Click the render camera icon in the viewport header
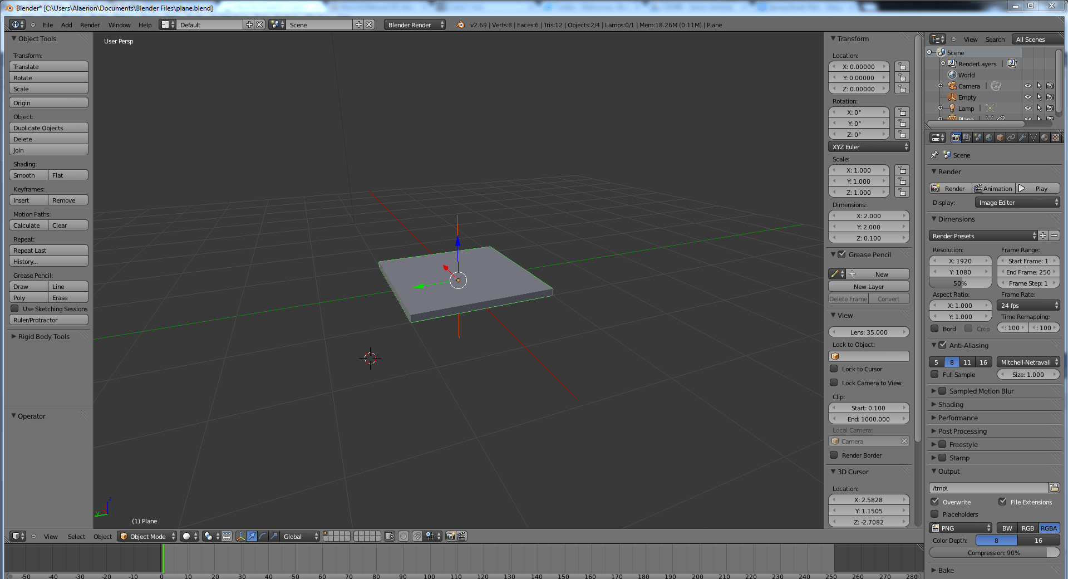 tap(449, 536)
